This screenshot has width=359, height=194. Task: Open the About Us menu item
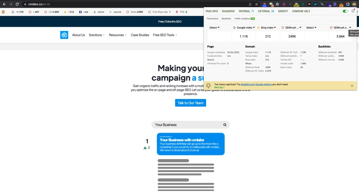(x=78, y=35)
